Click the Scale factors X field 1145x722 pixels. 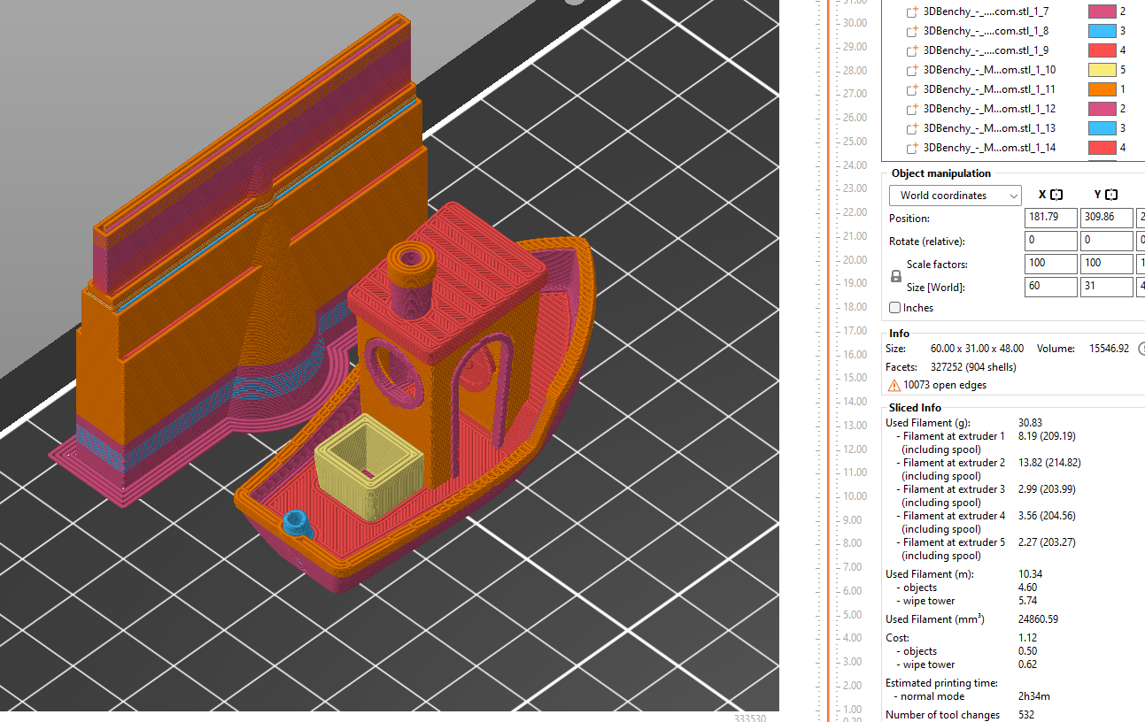pyautogui.click(x=1051, y=264)
